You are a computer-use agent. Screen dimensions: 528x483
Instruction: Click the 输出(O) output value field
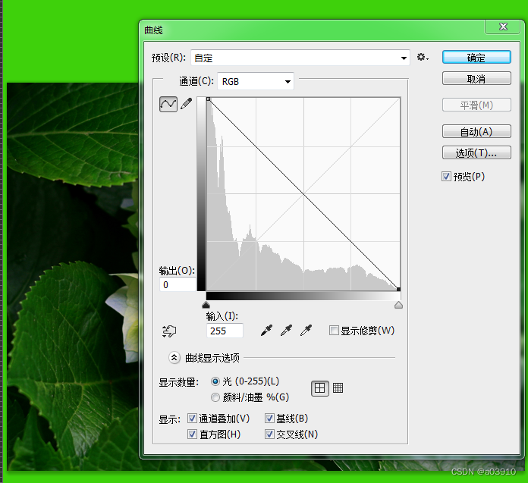pos(178,285)
